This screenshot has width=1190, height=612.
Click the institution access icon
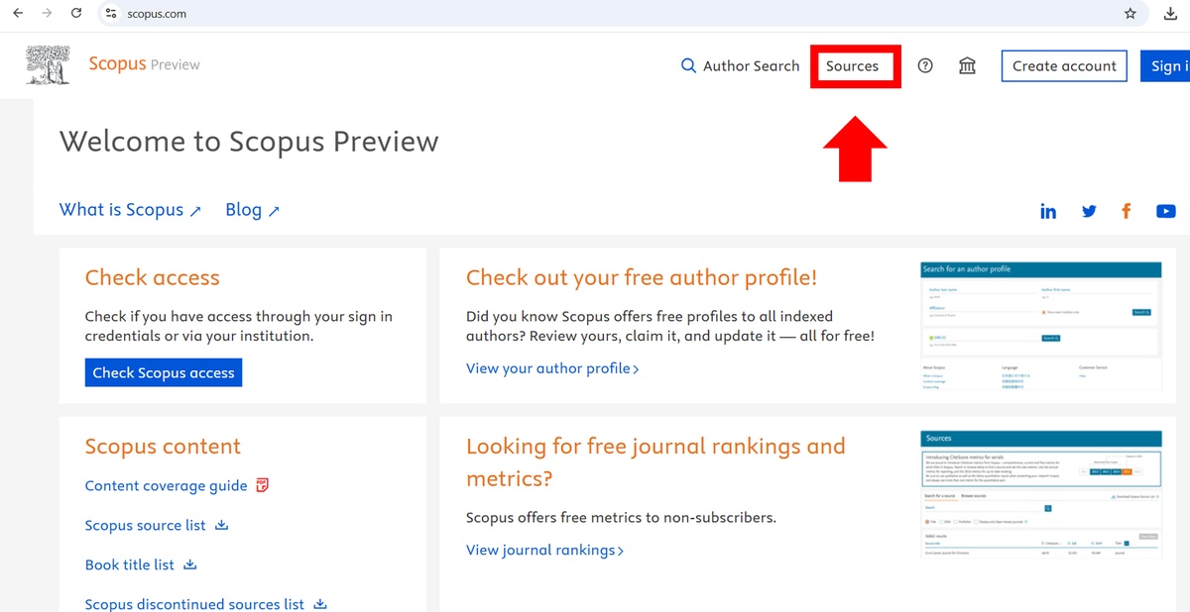click(x=967, y=65)
